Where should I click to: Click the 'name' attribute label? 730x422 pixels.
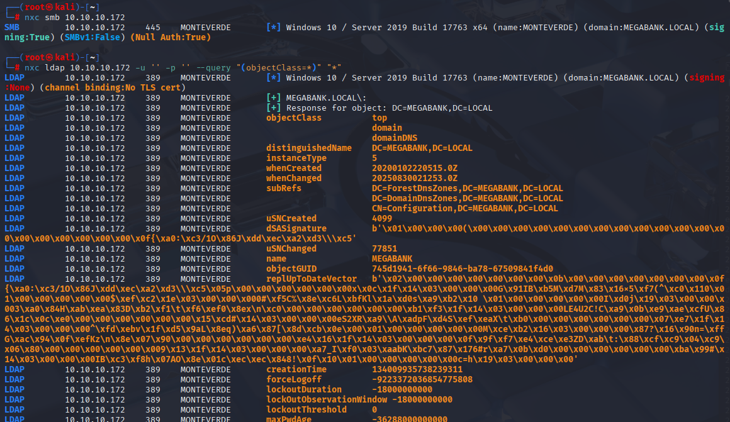coord(276,258)
